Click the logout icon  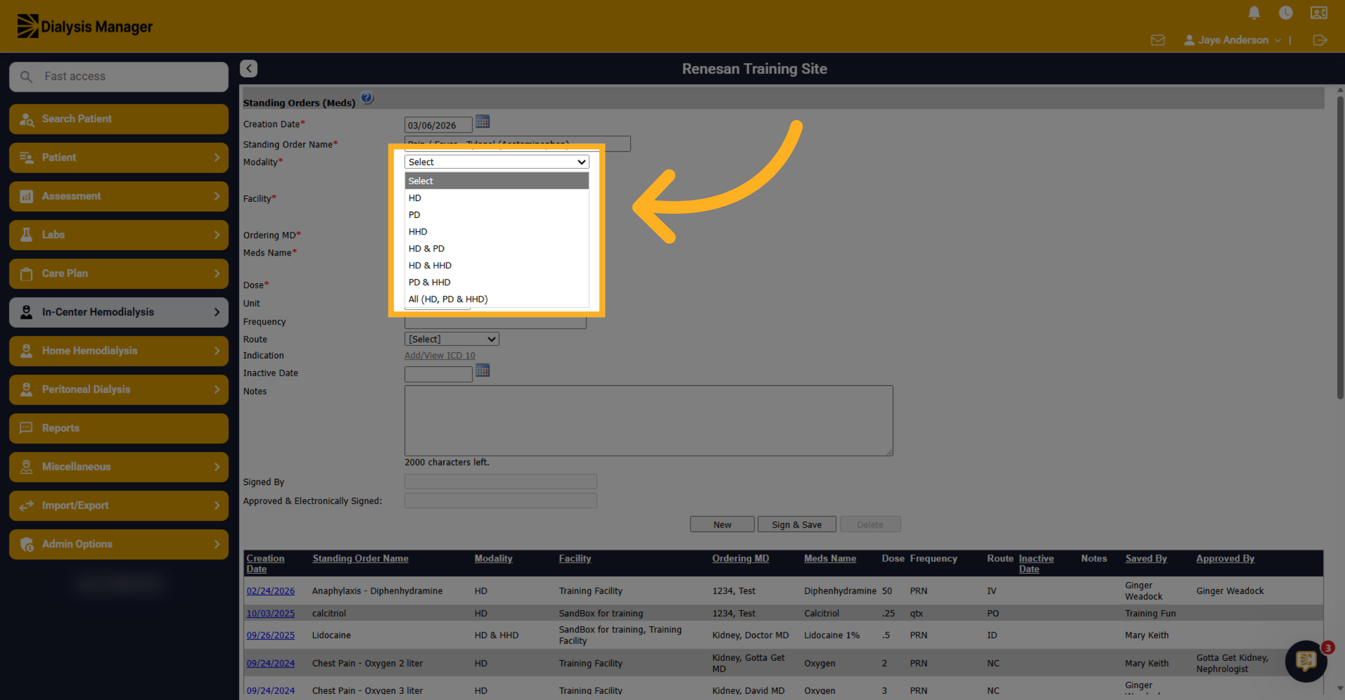click(1320, 40)
